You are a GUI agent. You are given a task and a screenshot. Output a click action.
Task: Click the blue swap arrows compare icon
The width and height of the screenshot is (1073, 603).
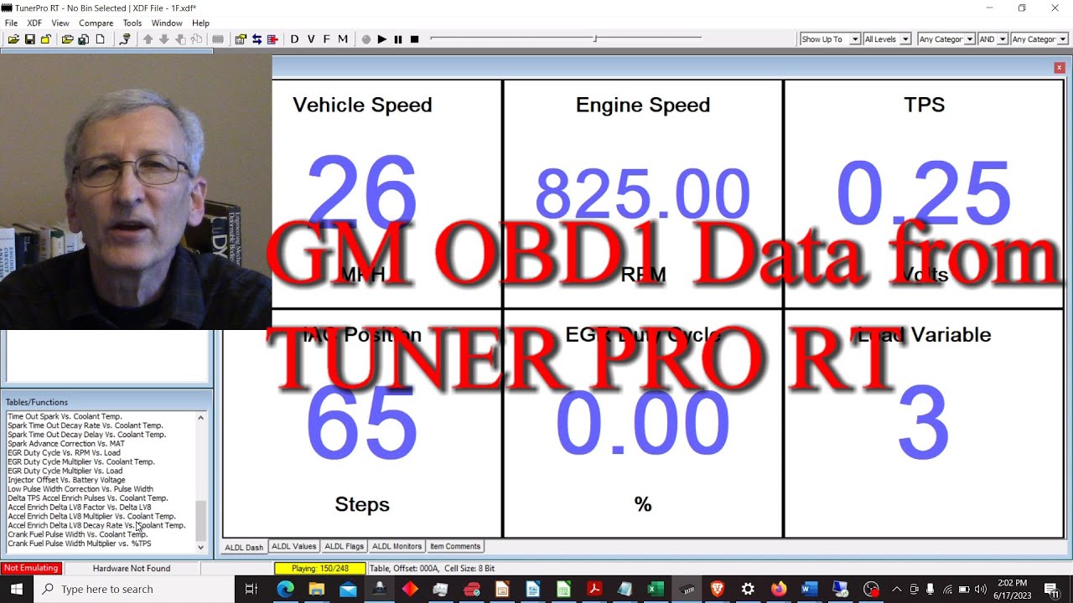pyautogui.click(x=257, y=39)
